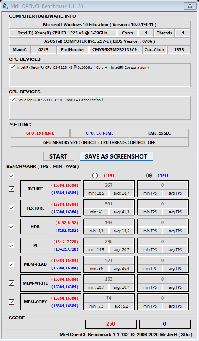
Task: Select the CPU radio button
Action: point(149,175)
